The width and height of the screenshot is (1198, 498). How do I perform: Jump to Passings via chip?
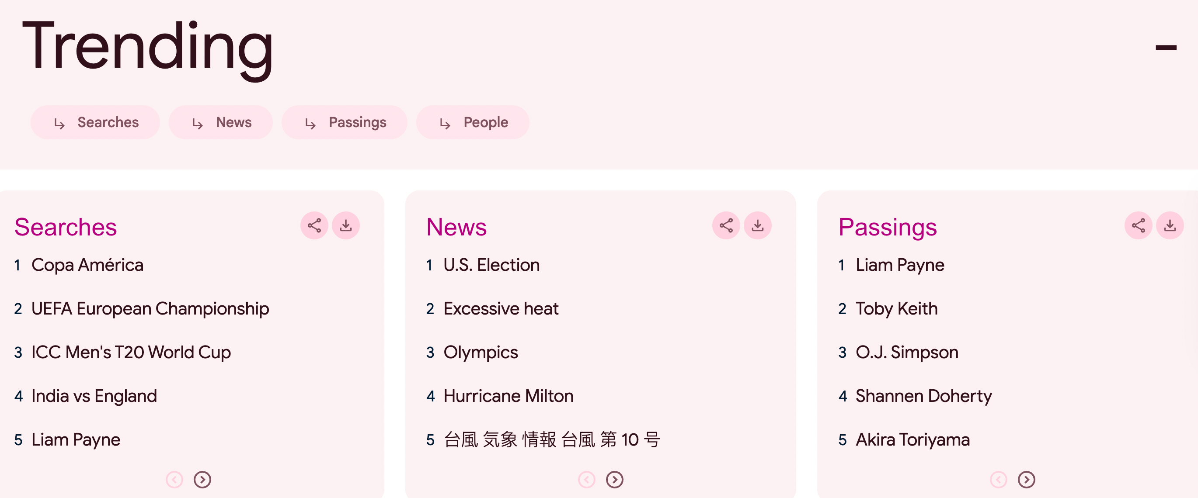click(x=345, y=122)
